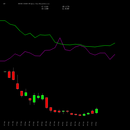Click the PE Option Chart title text
The width and height of the screenshot is (130, 130).
tap(34, 4)
